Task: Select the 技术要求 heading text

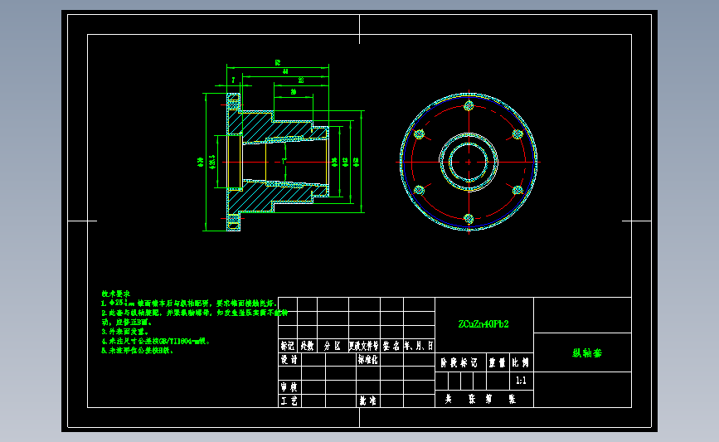Action: click(x=115, y=294)
